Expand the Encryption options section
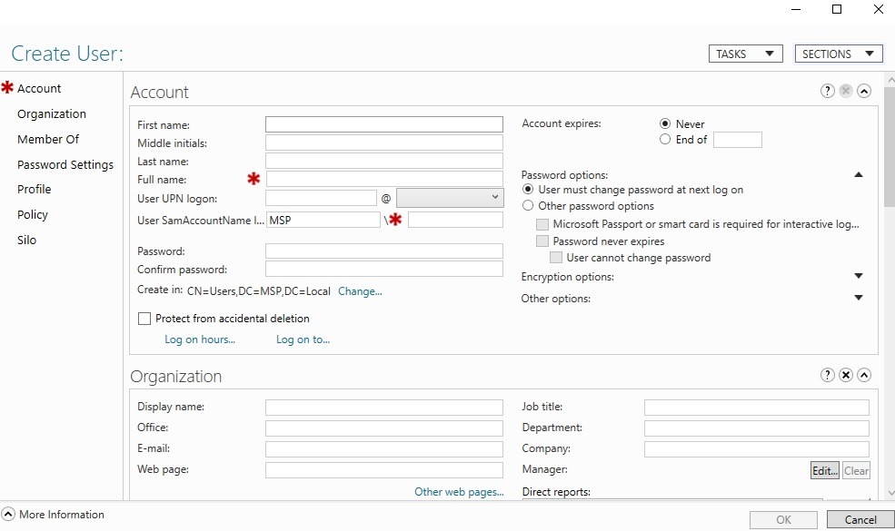The height and width of the screenshot is (531, 895). 858,276
